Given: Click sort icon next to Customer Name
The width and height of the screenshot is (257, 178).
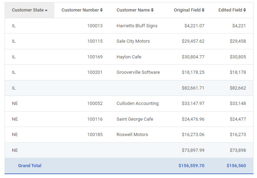Looking at the screenshot, I should (152, 10).
